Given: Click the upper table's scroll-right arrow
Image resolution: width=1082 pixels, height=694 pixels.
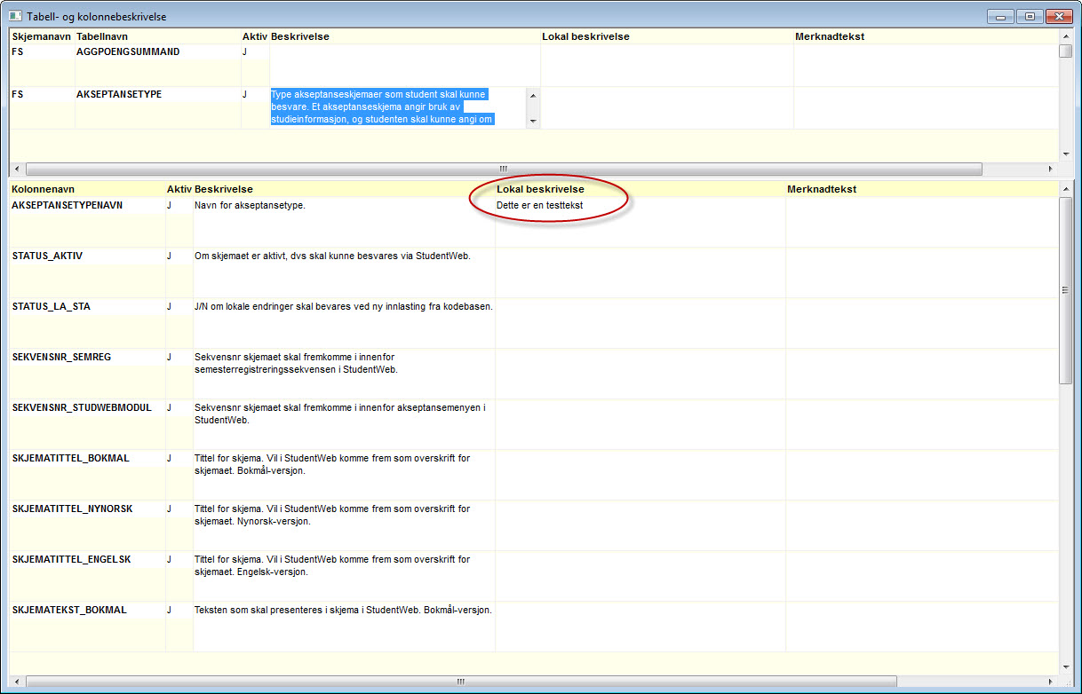Looking at the screenshot, I should click(x=1051, y=169).
